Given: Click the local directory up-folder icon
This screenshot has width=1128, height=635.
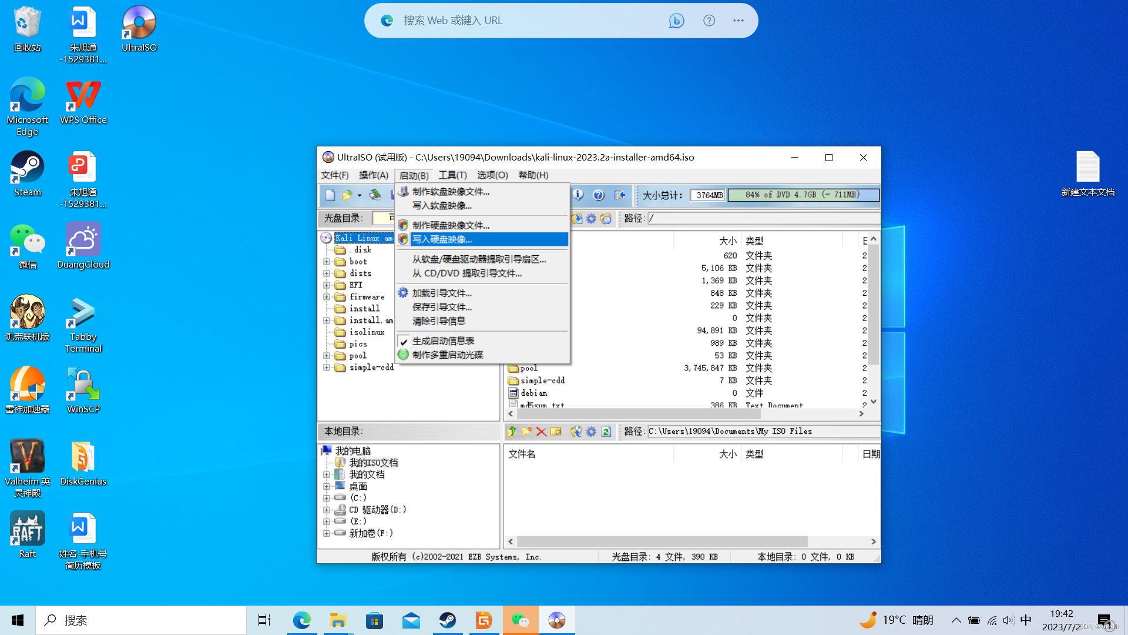Looking at the screenshot, I should (512, 432).
